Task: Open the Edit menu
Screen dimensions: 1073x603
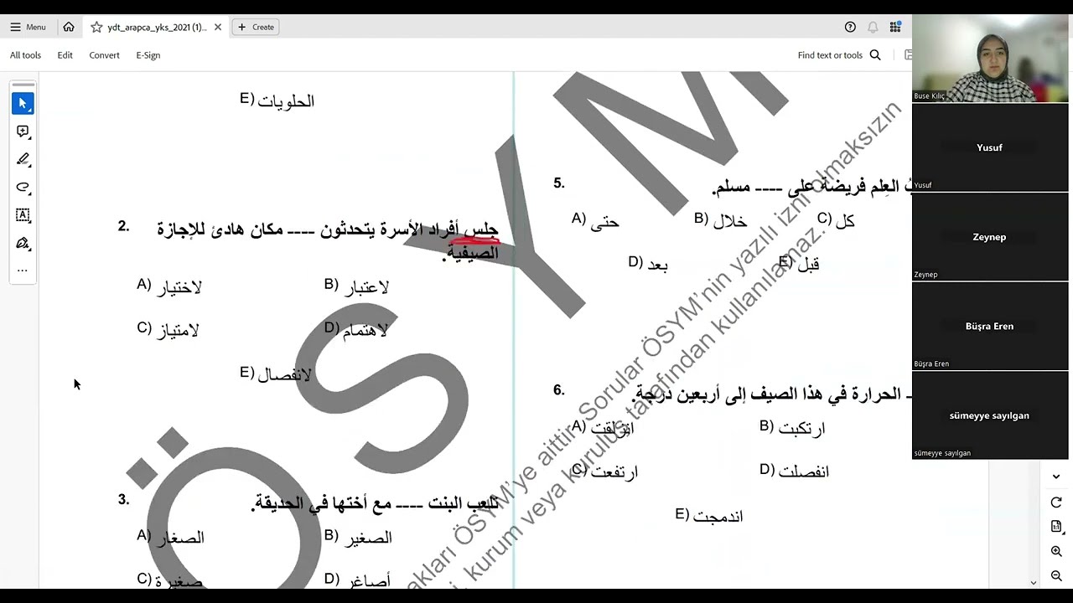Action: [65, 55]
